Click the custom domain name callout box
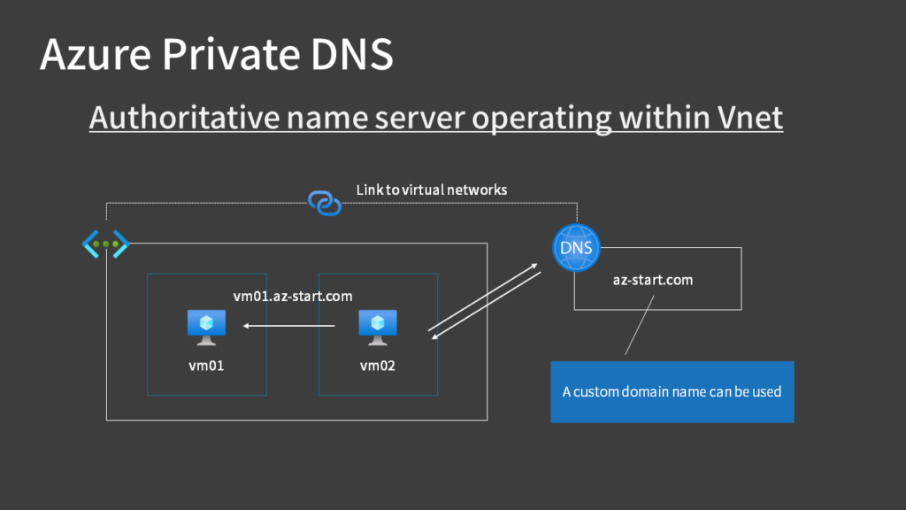 672,391
